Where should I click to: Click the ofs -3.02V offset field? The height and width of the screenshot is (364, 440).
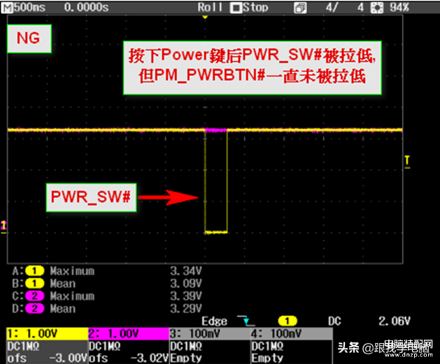tap(129, 358)
